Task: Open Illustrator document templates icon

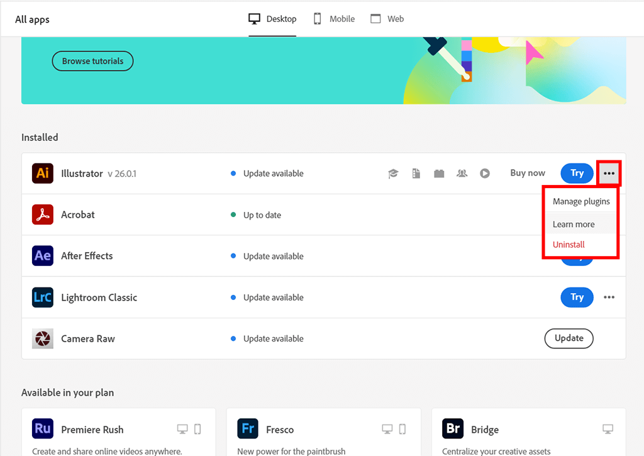Action: [x=416, y=174]
